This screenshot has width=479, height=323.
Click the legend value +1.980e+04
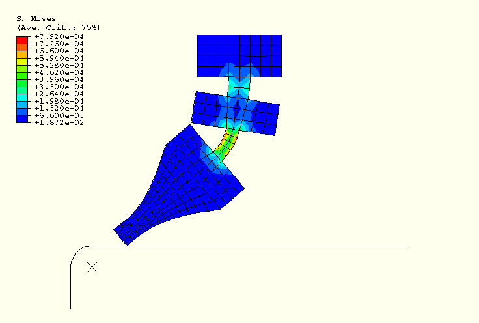point(59,101)
